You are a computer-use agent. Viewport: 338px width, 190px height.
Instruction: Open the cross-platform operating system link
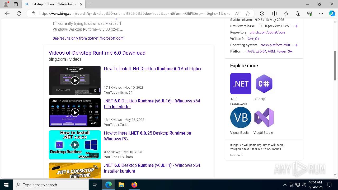(x=276, y=45)
